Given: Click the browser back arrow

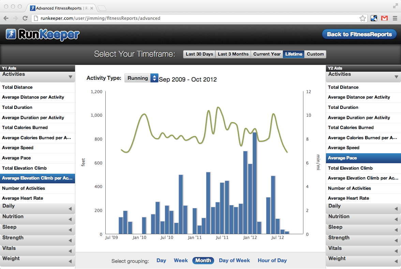Looking at the screenshot, I should (6, 18).
